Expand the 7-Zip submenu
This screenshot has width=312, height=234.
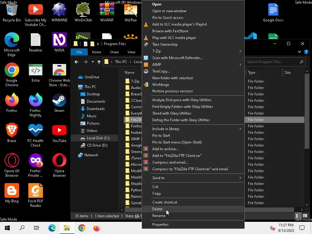pyautogui.click(x=193, y=51)
